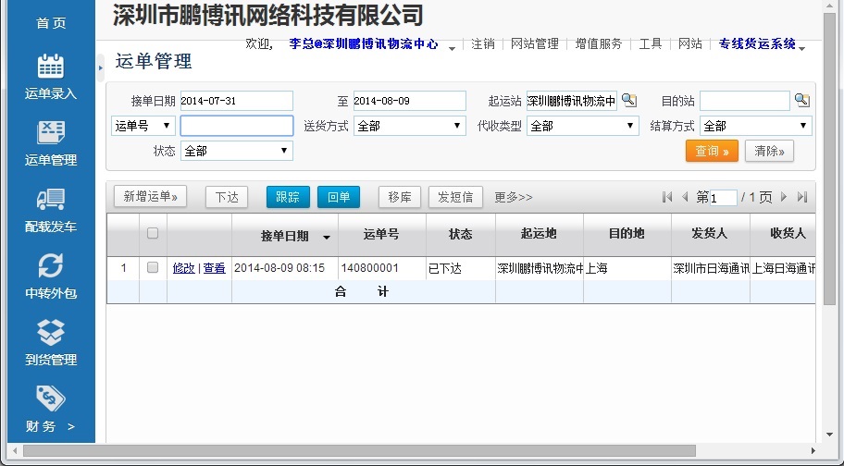Open 中转外包 refresh arrows icon
Image resolution: width=844 pixels, height=466 pixels.
click(51, 265)
